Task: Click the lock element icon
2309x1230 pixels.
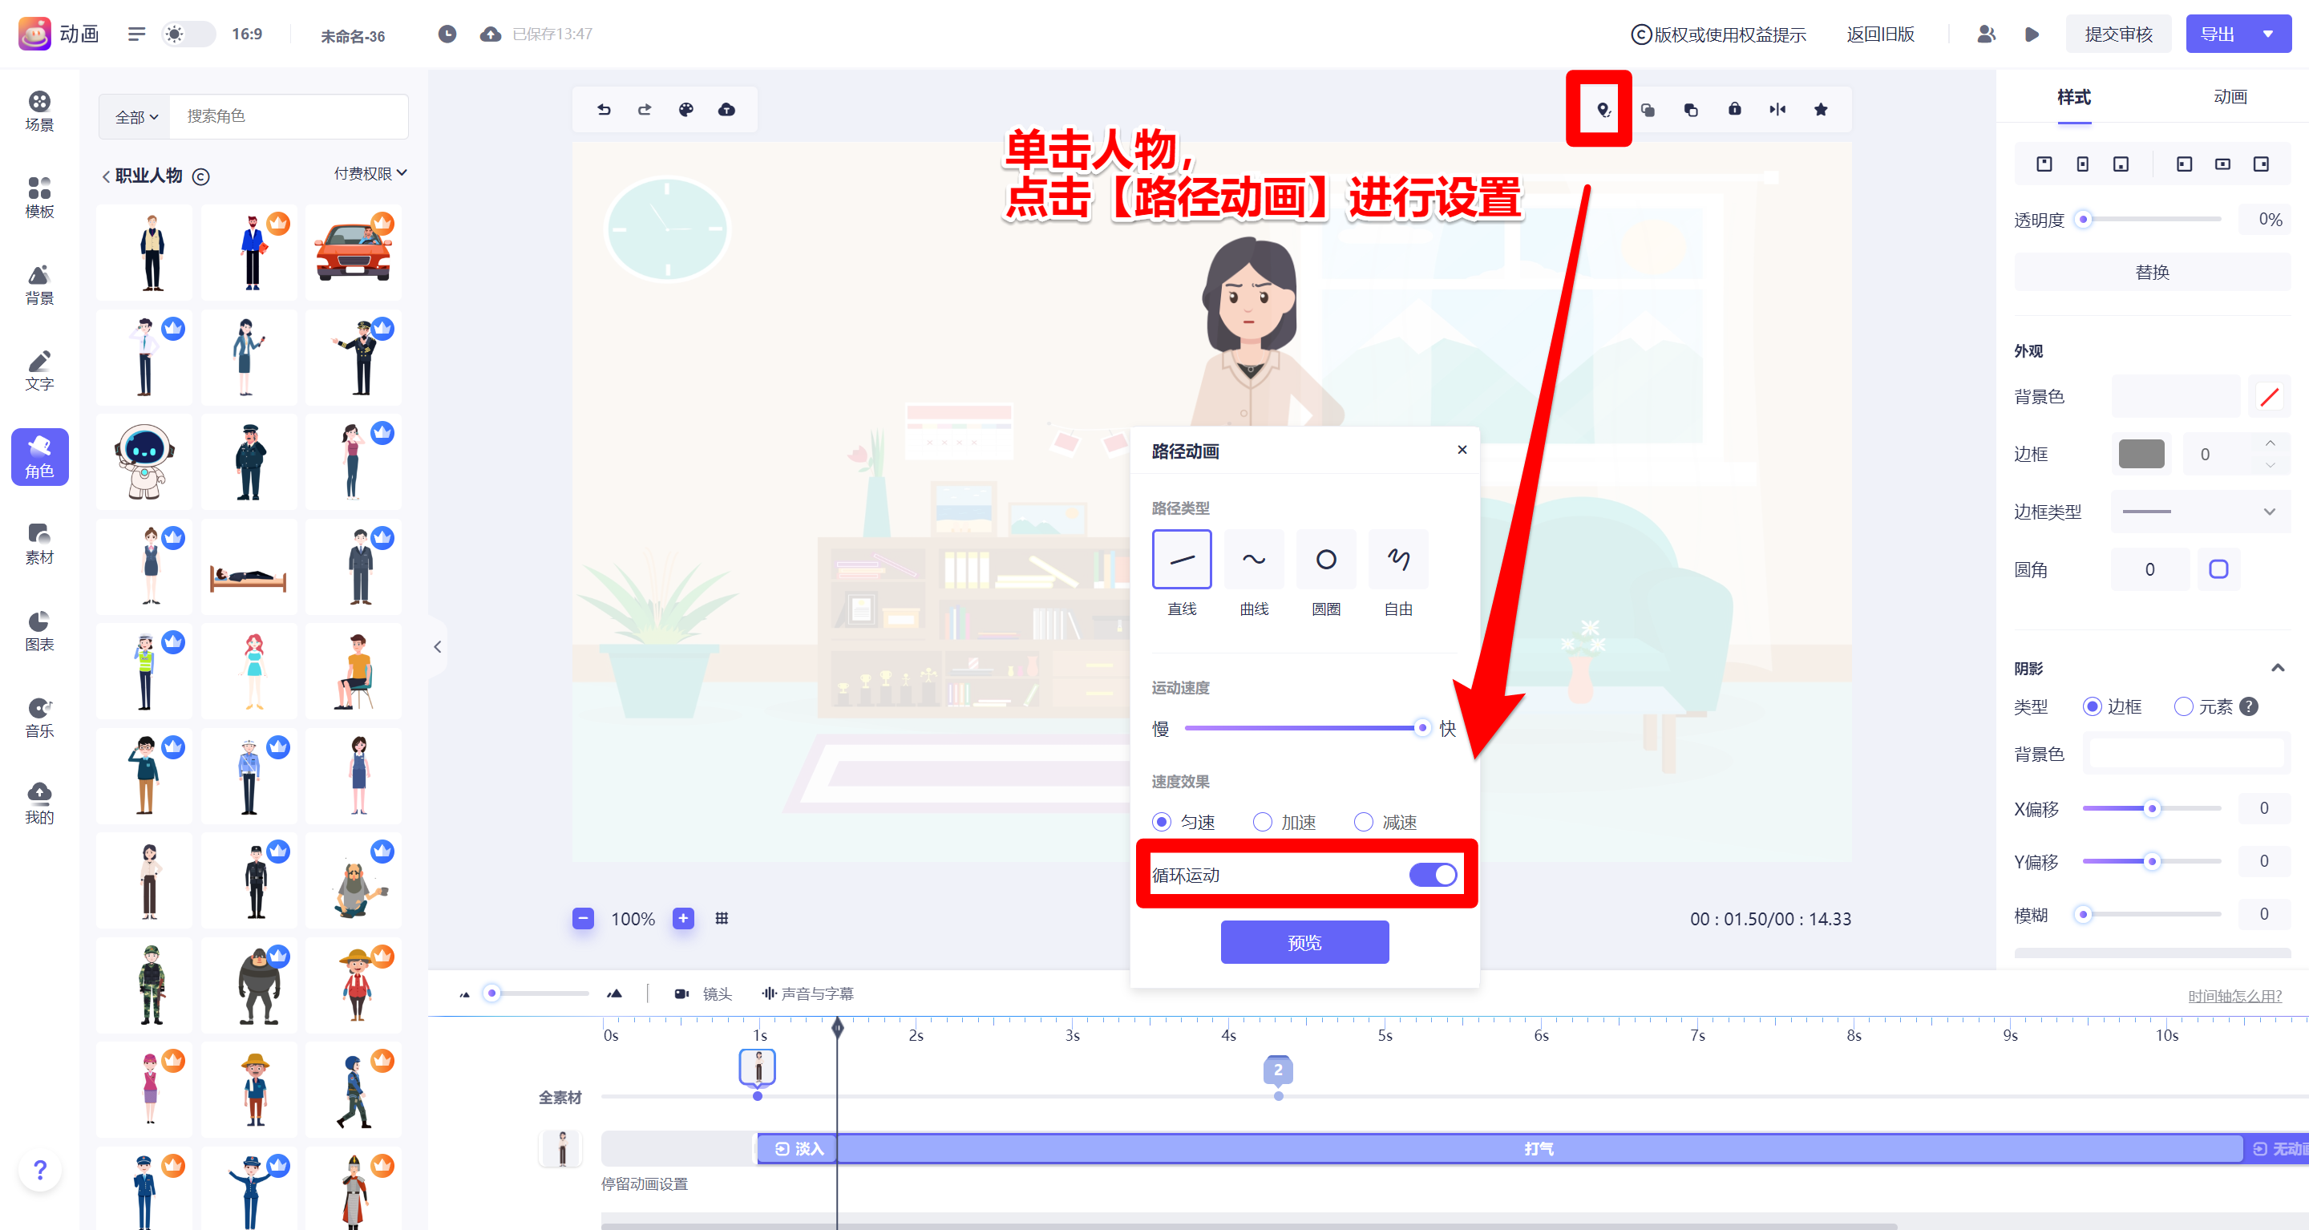Action: pos(1734,109)
